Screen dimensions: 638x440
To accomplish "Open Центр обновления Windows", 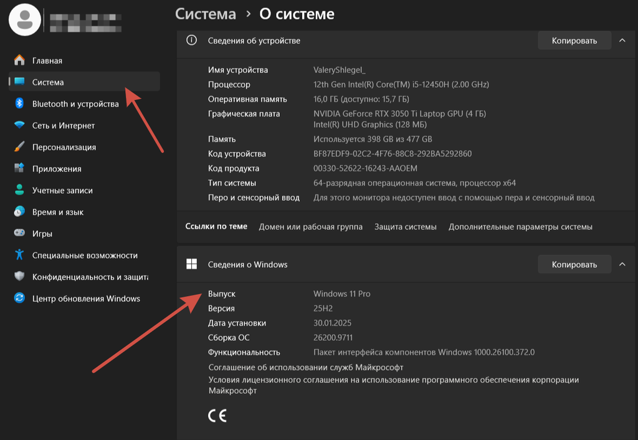I will point(84,299).
